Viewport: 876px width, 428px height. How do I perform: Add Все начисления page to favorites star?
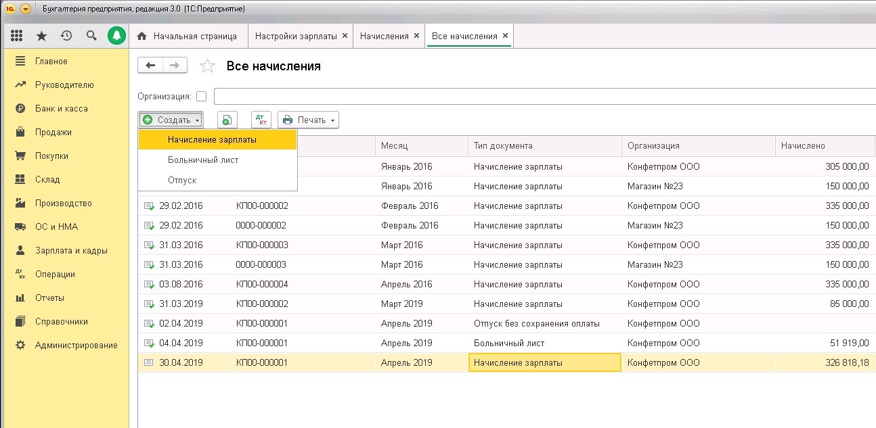(x=207, y=66)
